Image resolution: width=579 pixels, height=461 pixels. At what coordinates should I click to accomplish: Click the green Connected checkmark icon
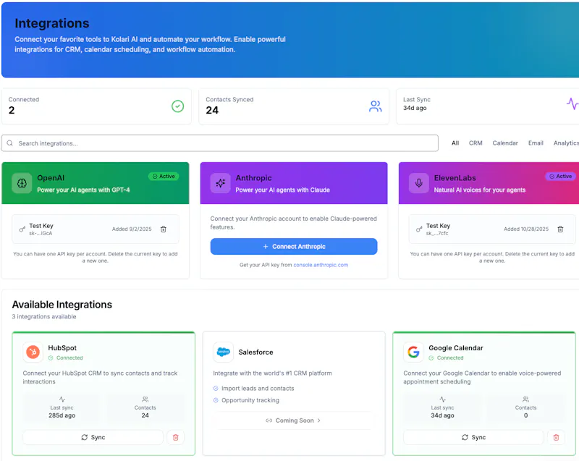click(x=177, y=106)
